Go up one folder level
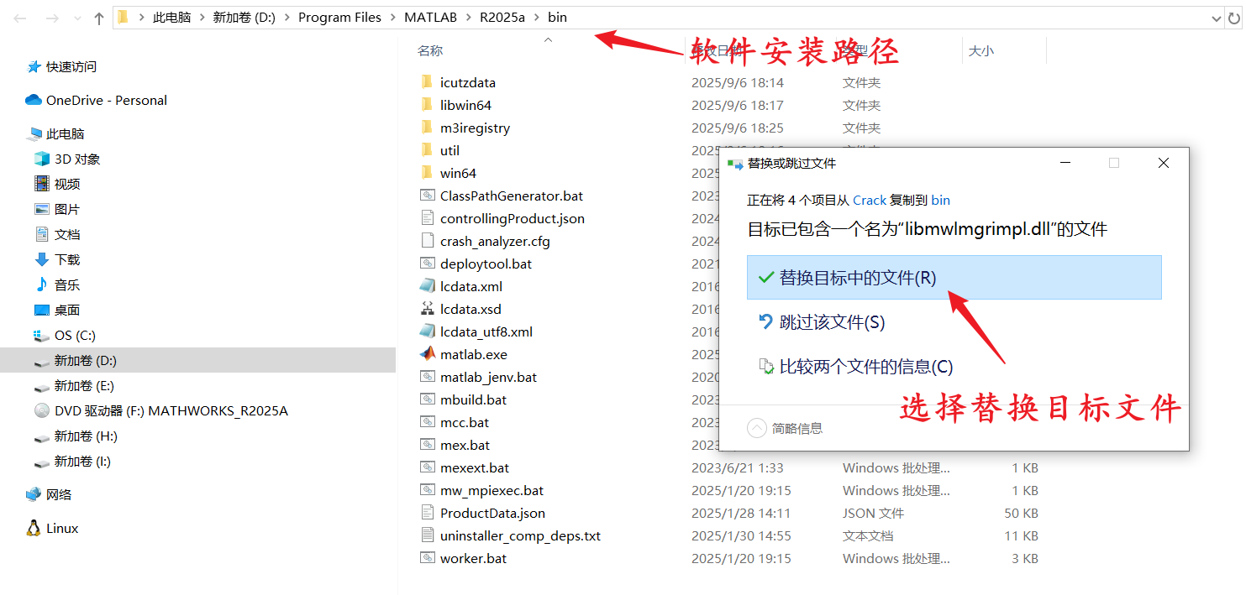The width and height of the screenshot is (1246, 595). tap(99, 18)
